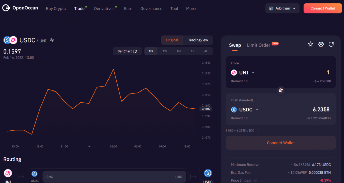The width and height of the screenshot is (344, 183).
Task: Open the Derivatives menu
Action: coord(104,8)
